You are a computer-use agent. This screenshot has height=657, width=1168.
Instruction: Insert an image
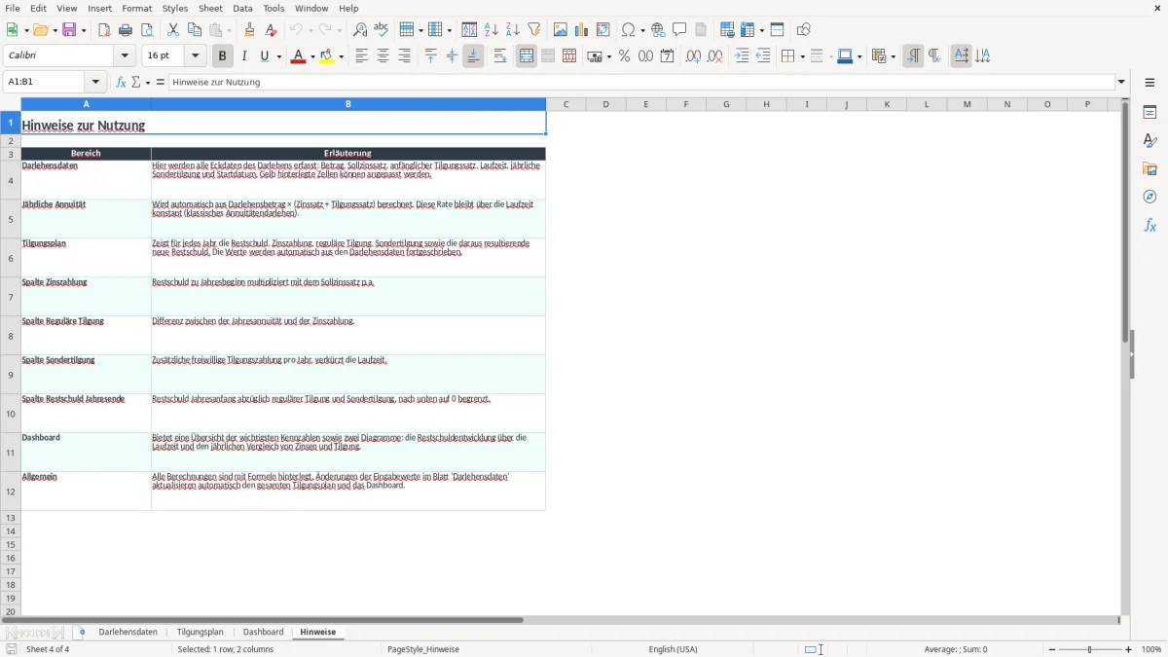561,30
